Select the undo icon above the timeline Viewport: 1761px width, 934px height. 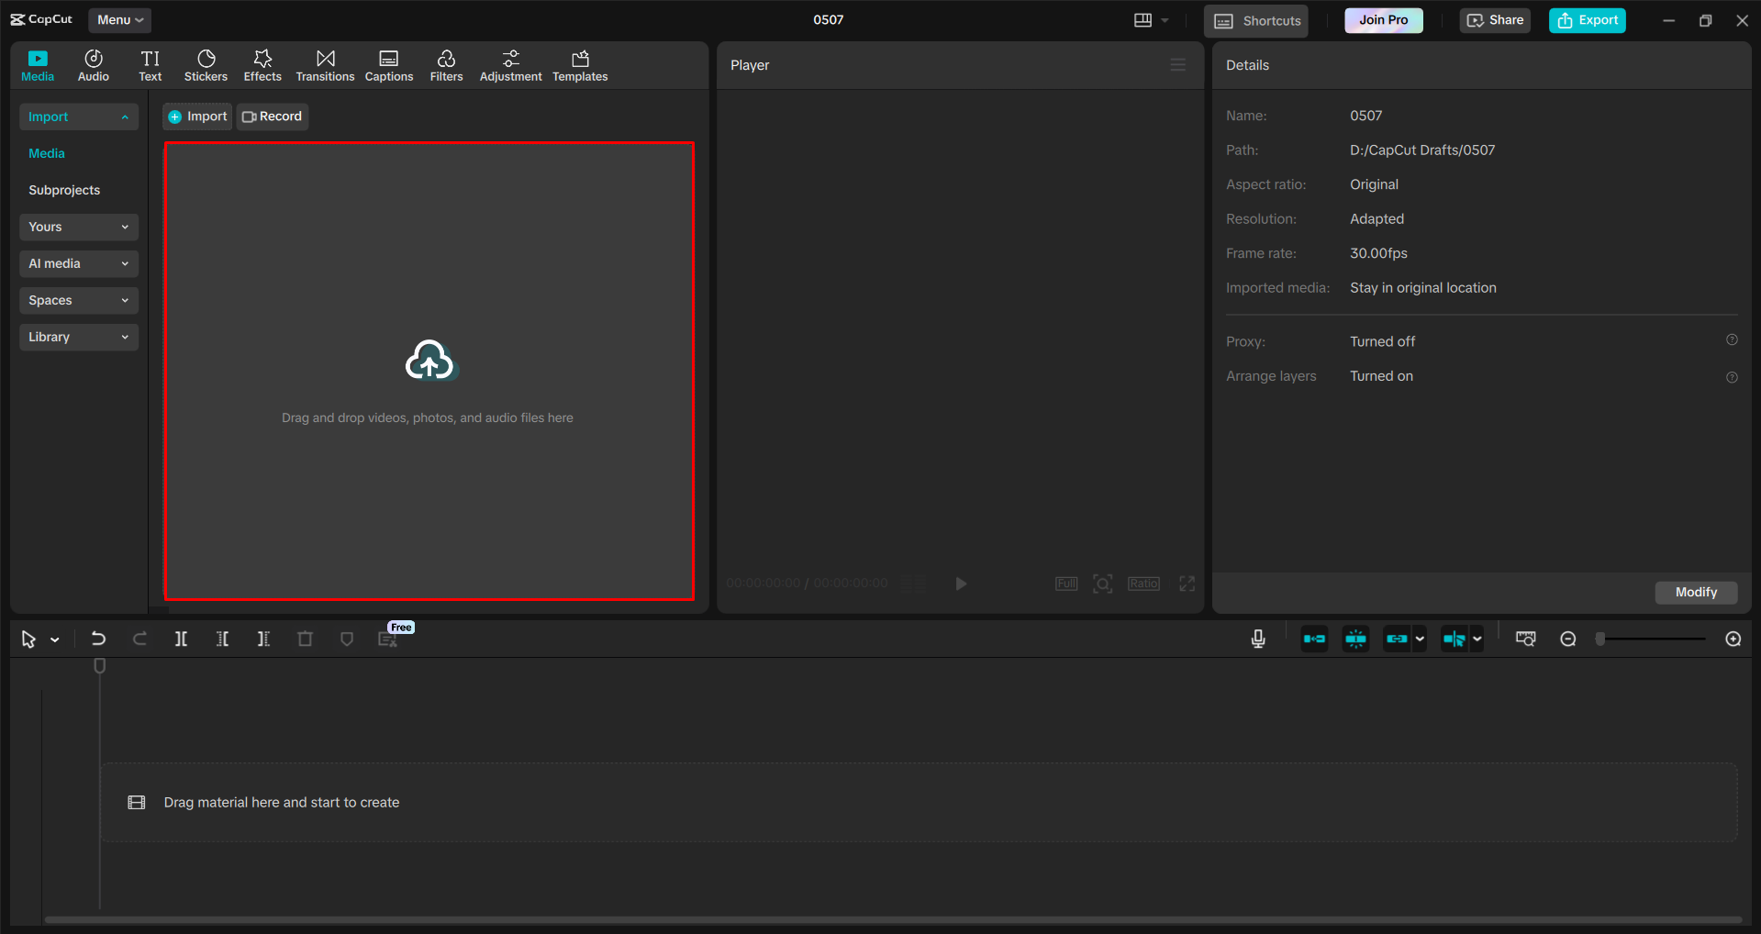click(x=98, y=639)
